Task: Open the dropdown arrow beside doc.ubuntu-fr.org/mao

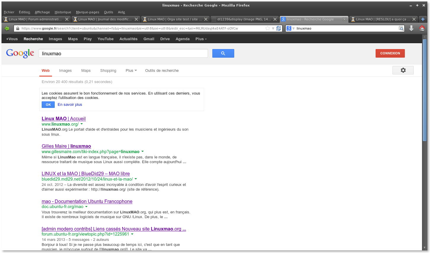Action: [86, 207]
